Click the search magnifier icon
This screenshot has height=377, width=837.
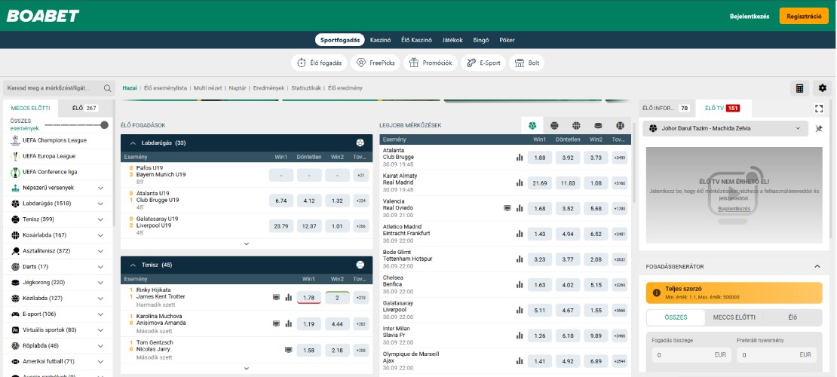[107, 88]
